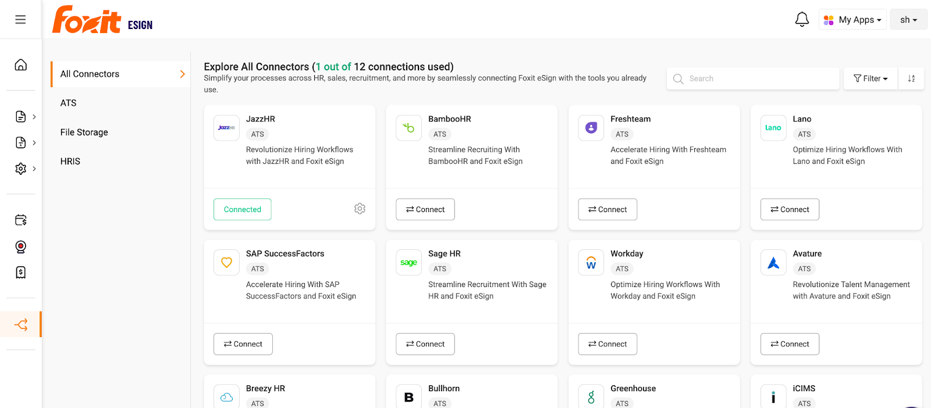Click the iCIMS logo icon
Screen dimensions: 931x408
click(x=773, y=396)
